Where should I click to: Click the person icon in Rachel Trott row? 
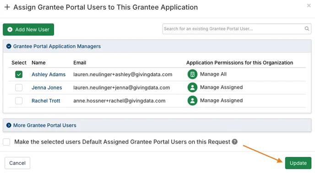[192, 100]
